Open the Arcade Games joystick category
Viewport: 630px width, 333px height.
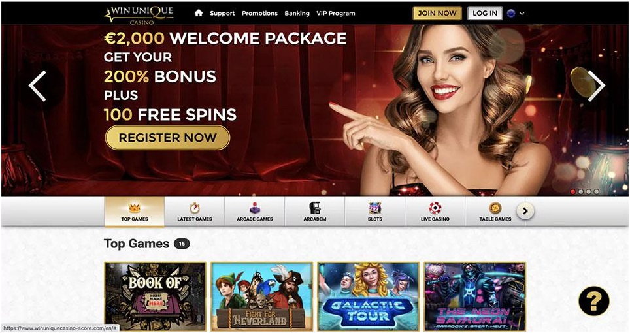(x=255, y=212)
